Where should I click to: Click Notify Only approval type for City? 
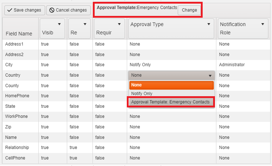point(140,65)
